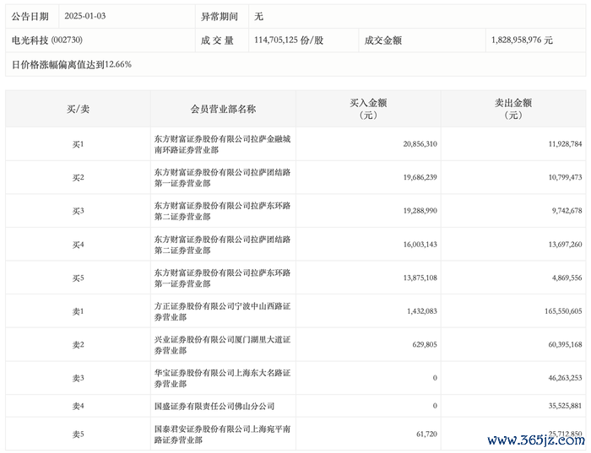Select buy amount 19,686,239
Viewport: 591px width, 453px height.
tap(420, 177)
